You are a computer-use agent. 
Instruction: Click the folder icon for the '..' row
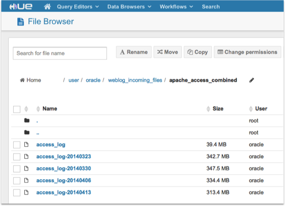(27, 132)
